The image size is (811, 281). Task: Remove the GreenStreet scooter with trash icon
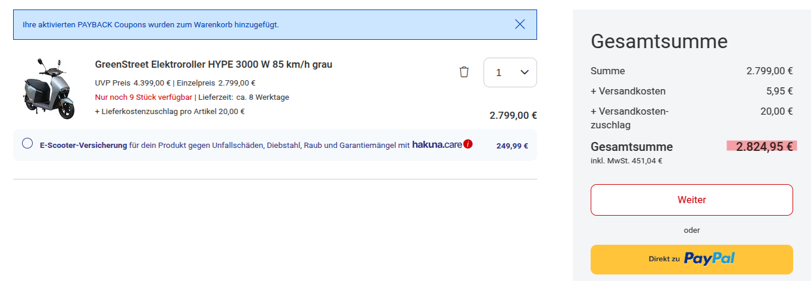(x=464, y=72)
